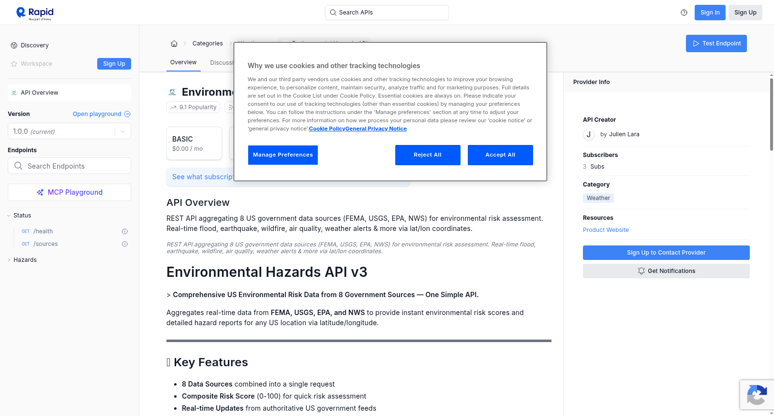Focus the Search Endpoints field
Image resolution: width=774 pixels, height=416 pixels.
(69, 166)
